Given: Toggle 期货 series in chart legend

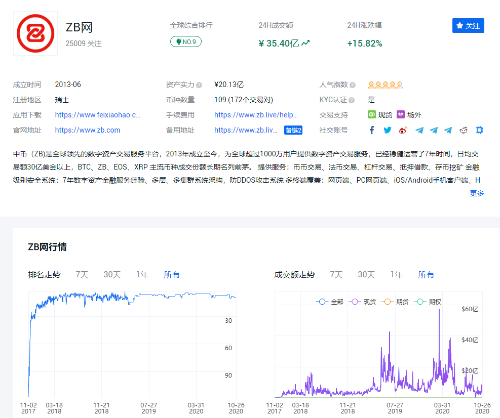Looking at the screenshot, I should tap(395, 302).
